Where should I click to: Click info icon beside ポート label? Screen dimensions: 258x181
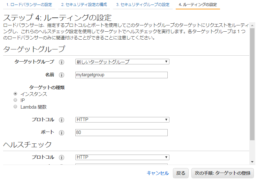point(61,133)
